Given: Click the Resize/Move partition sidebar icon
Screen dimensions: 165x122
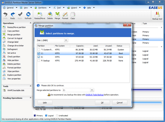Looking at the screenshot, I should [4, 27].
